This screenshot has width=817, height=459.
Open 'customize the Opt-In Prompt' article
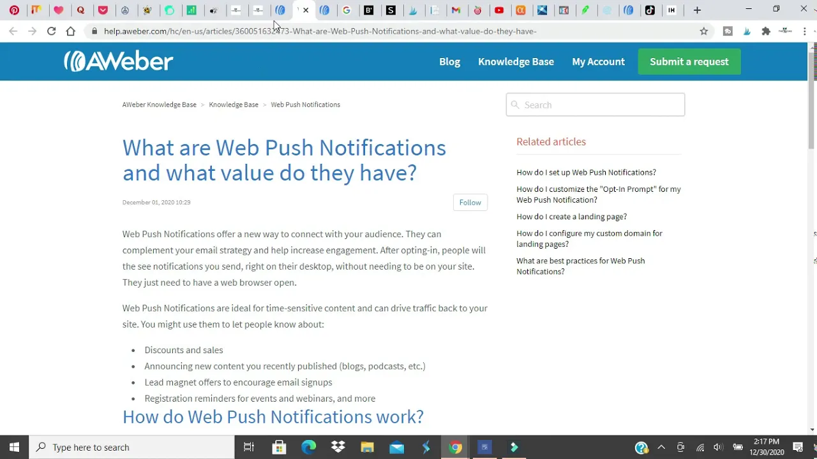[x=599, y=194]
